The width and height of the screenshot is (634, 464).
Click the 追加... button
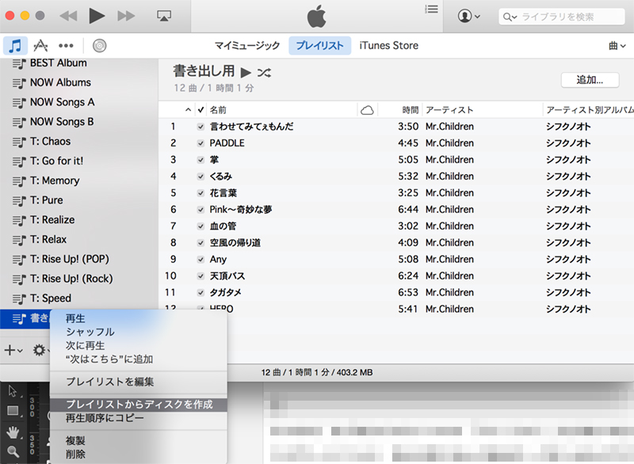(x=590, y=80)
